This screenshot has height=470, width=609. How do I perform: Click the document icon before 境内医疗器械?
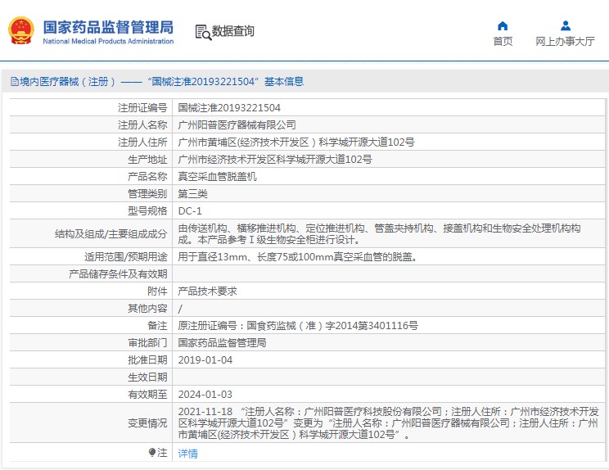click(15, 82)
